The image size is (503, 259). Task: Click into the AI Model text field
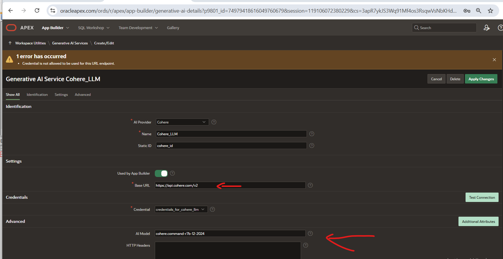pyautogui.click(x=230, y=233)
